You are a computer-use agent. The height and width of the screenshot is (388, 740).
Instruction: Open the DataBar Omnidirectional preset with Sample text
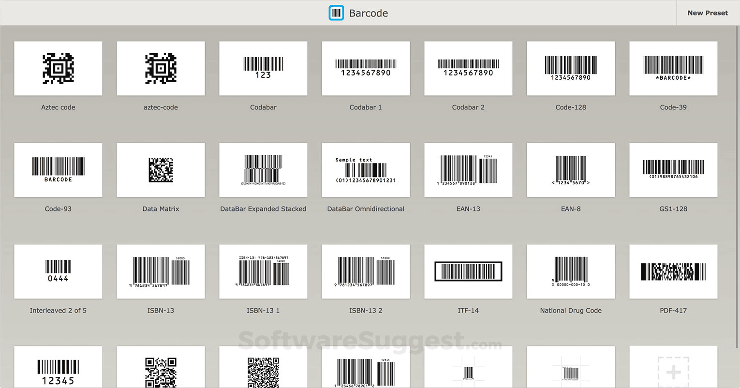366,170
